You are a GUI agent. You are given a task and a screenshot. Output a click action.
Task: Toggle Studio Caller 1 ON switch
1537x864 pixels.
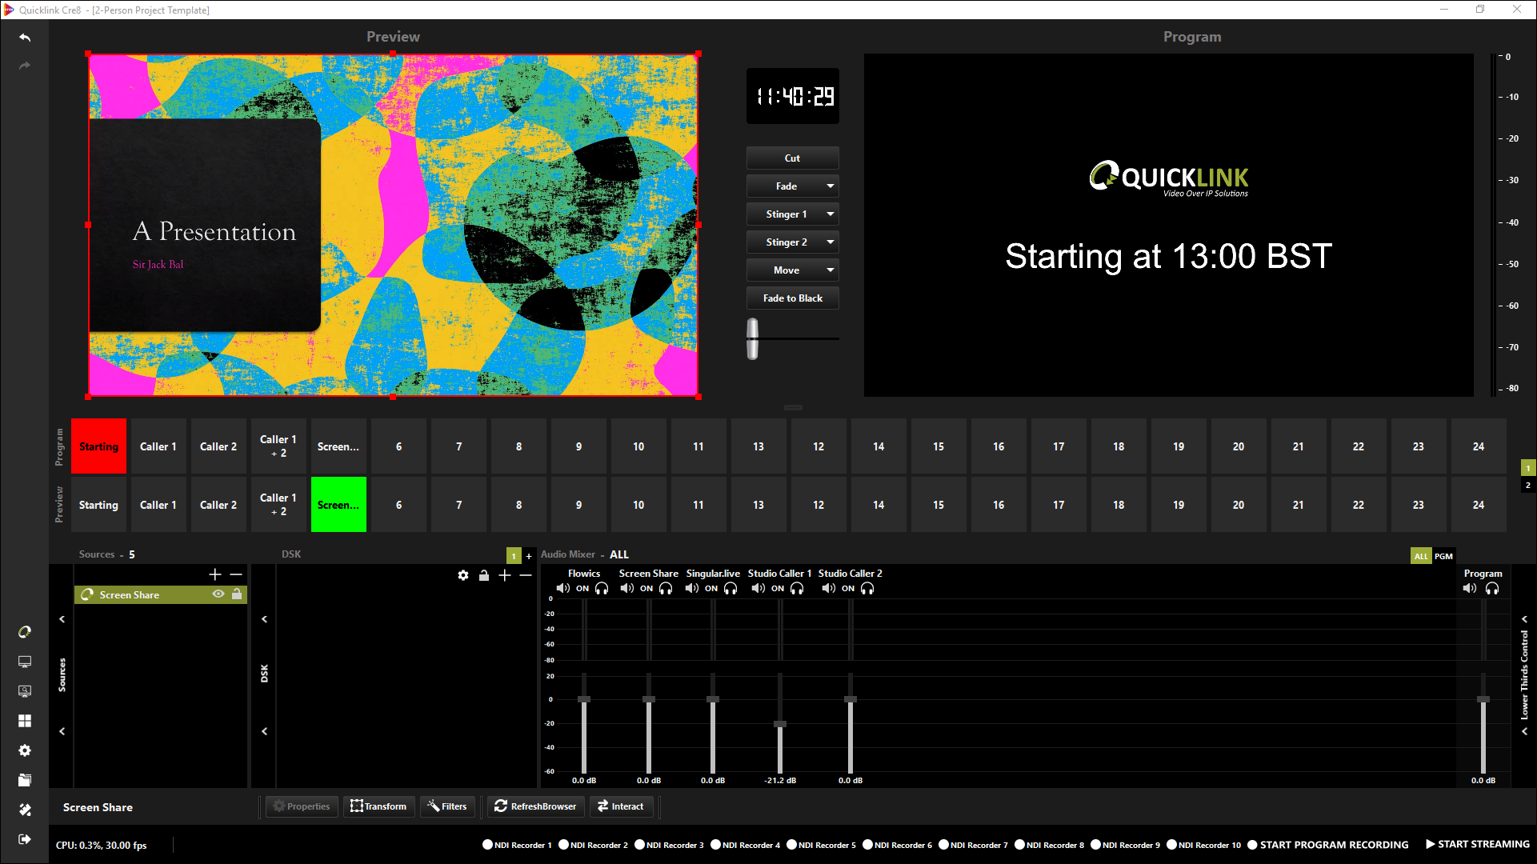click(x=777, y=588)
